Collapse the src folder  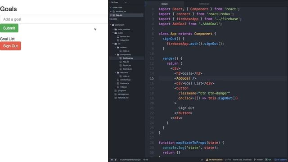coord(113,44)
